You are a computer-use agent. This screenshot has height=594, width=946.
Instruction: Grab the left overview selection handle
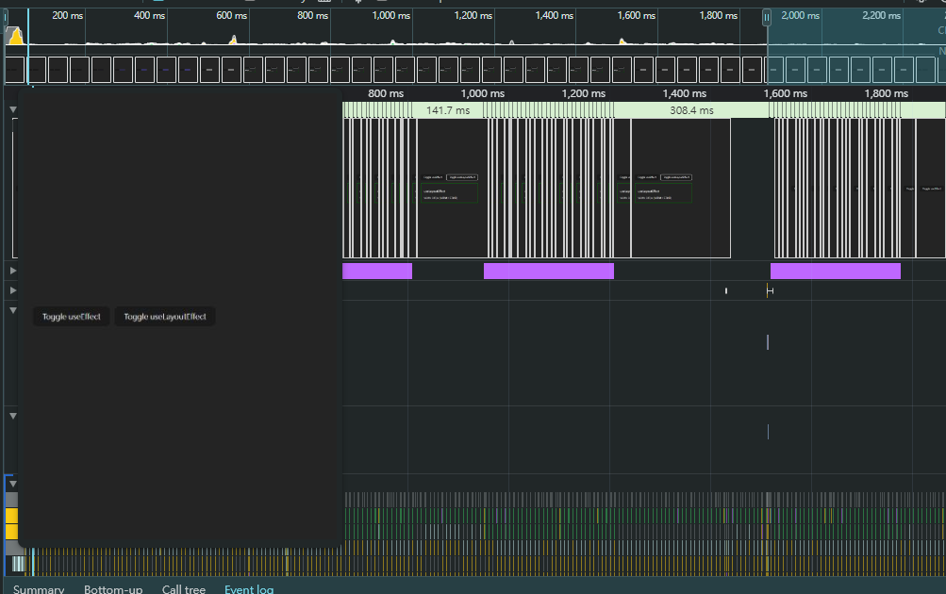click(6, 17)
